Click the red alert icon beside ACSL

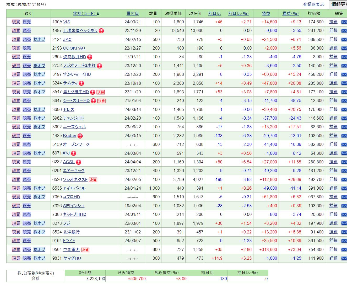point(78,162)
